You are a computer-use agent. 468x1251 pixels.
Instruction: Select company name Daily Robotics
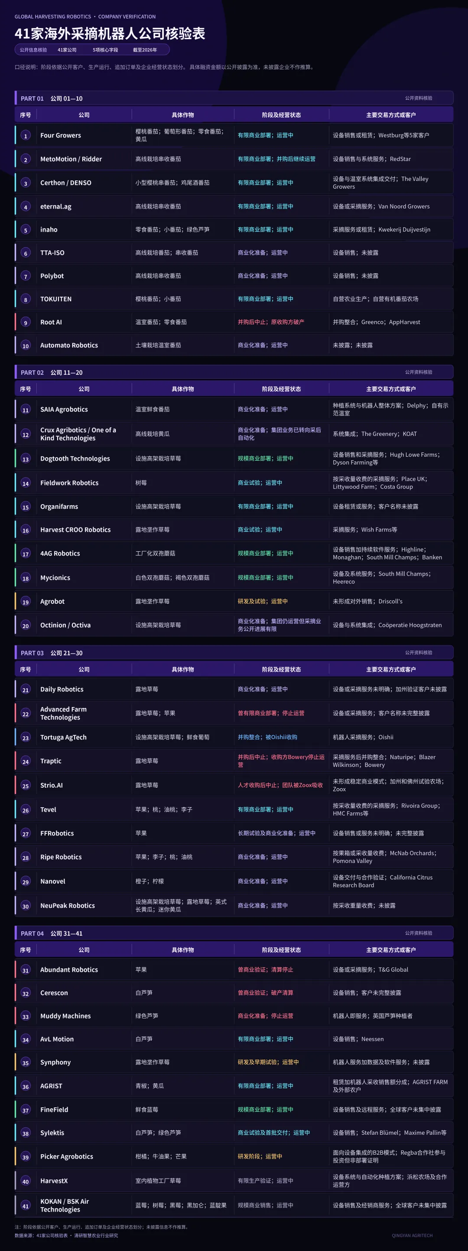[62, 690]
